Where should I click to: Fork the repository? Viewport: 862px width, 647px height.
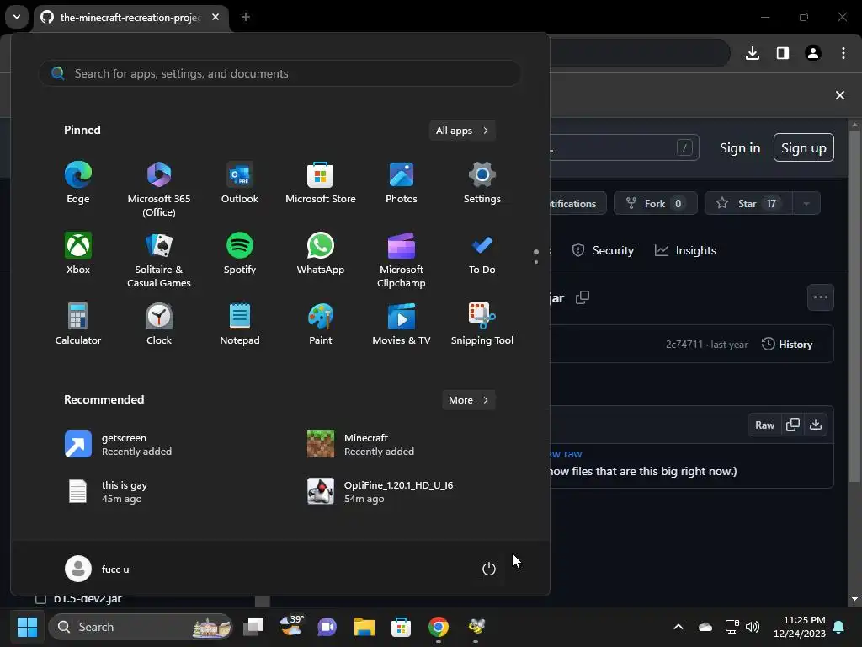pyautogui.click(x=655, y=204)
